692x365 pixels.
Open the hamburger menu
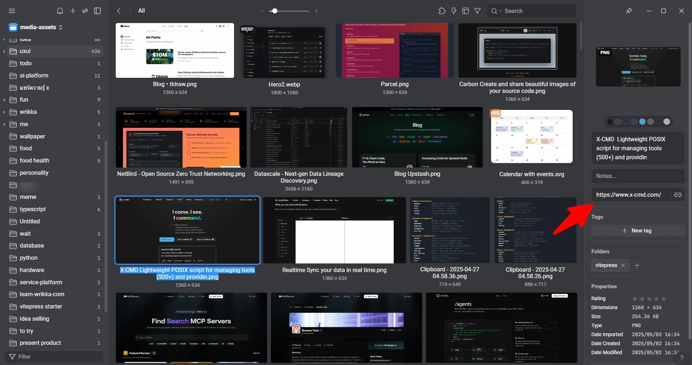click(x=12, y=11)
